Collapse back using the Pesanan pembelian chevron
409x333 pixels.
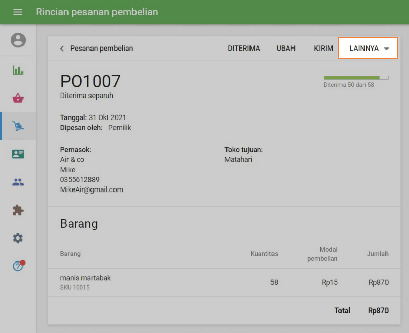click(61, 48)
